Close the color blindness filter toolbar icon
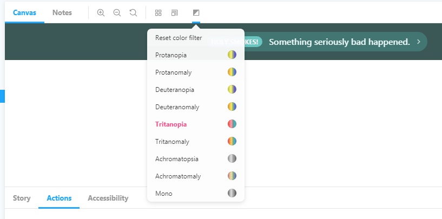The width and height of the screenshot is (442, 219). (x=196, y=12)
